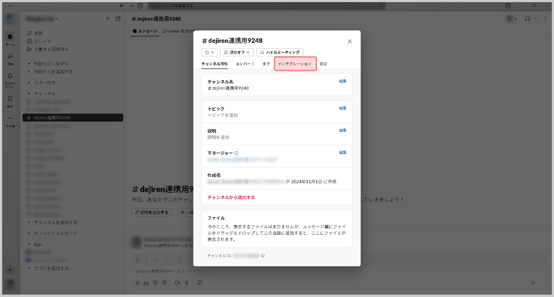
Task: Edit the マネージャー row
Action: [343, 153]
